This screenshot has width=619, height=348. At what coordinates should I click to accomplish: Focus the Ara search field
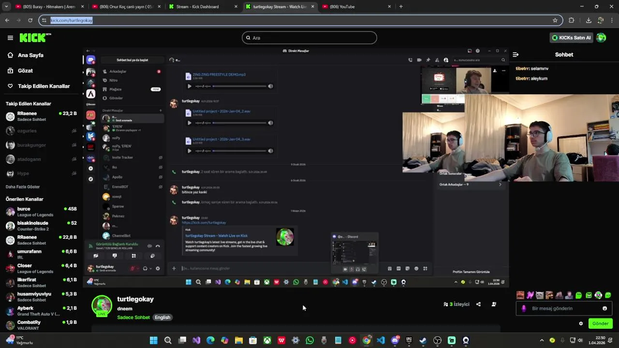[309, 38]
